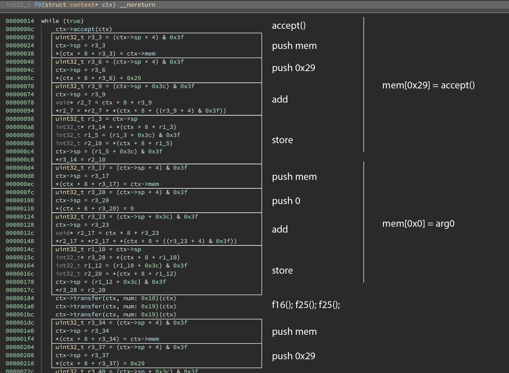Click the void* r2_17 declaration line

(107, 233)
